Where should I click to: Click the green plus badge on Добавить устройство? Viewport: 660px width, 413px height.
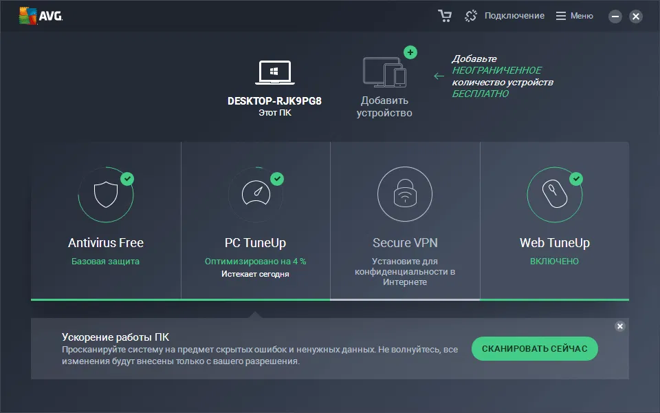click(x=410, y=52)
